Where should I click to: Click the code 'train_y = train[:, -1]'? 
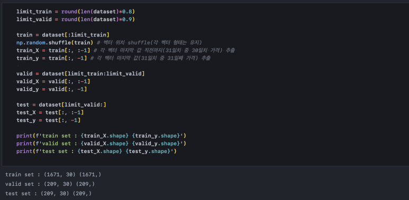click(x=52, y=58)
